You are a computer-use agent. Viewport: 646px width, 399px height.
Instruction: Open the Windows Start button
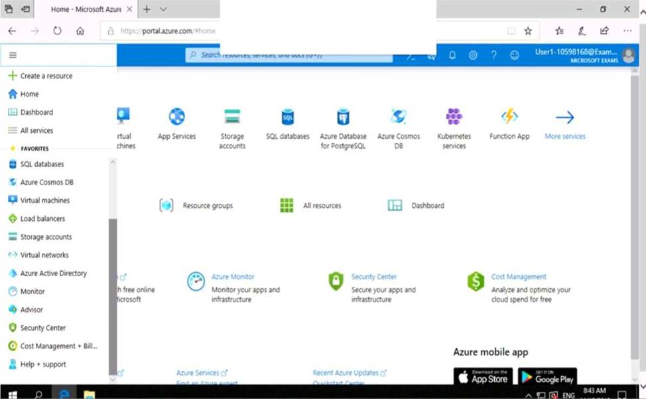[x=12, y=394]
